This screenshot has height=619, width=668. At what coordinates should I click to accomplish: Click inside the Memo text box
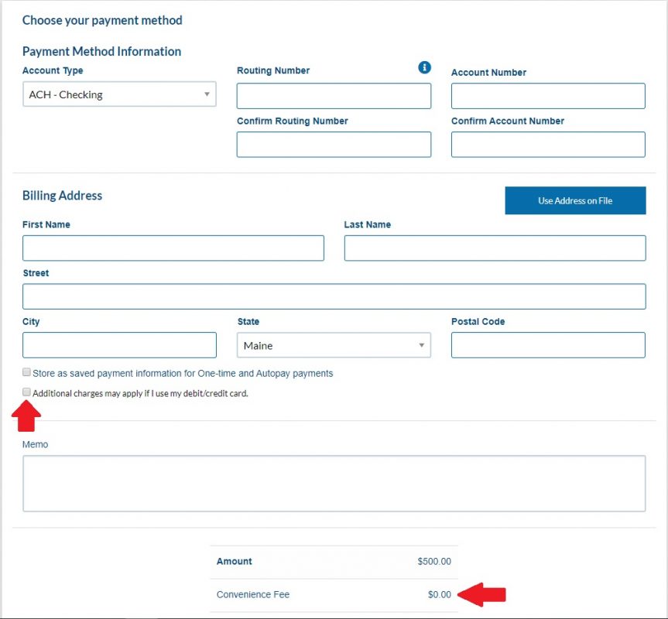(333, 484)
